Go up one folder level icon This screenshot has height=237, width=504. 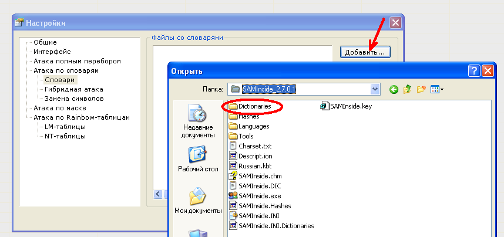tap(407, 89)
